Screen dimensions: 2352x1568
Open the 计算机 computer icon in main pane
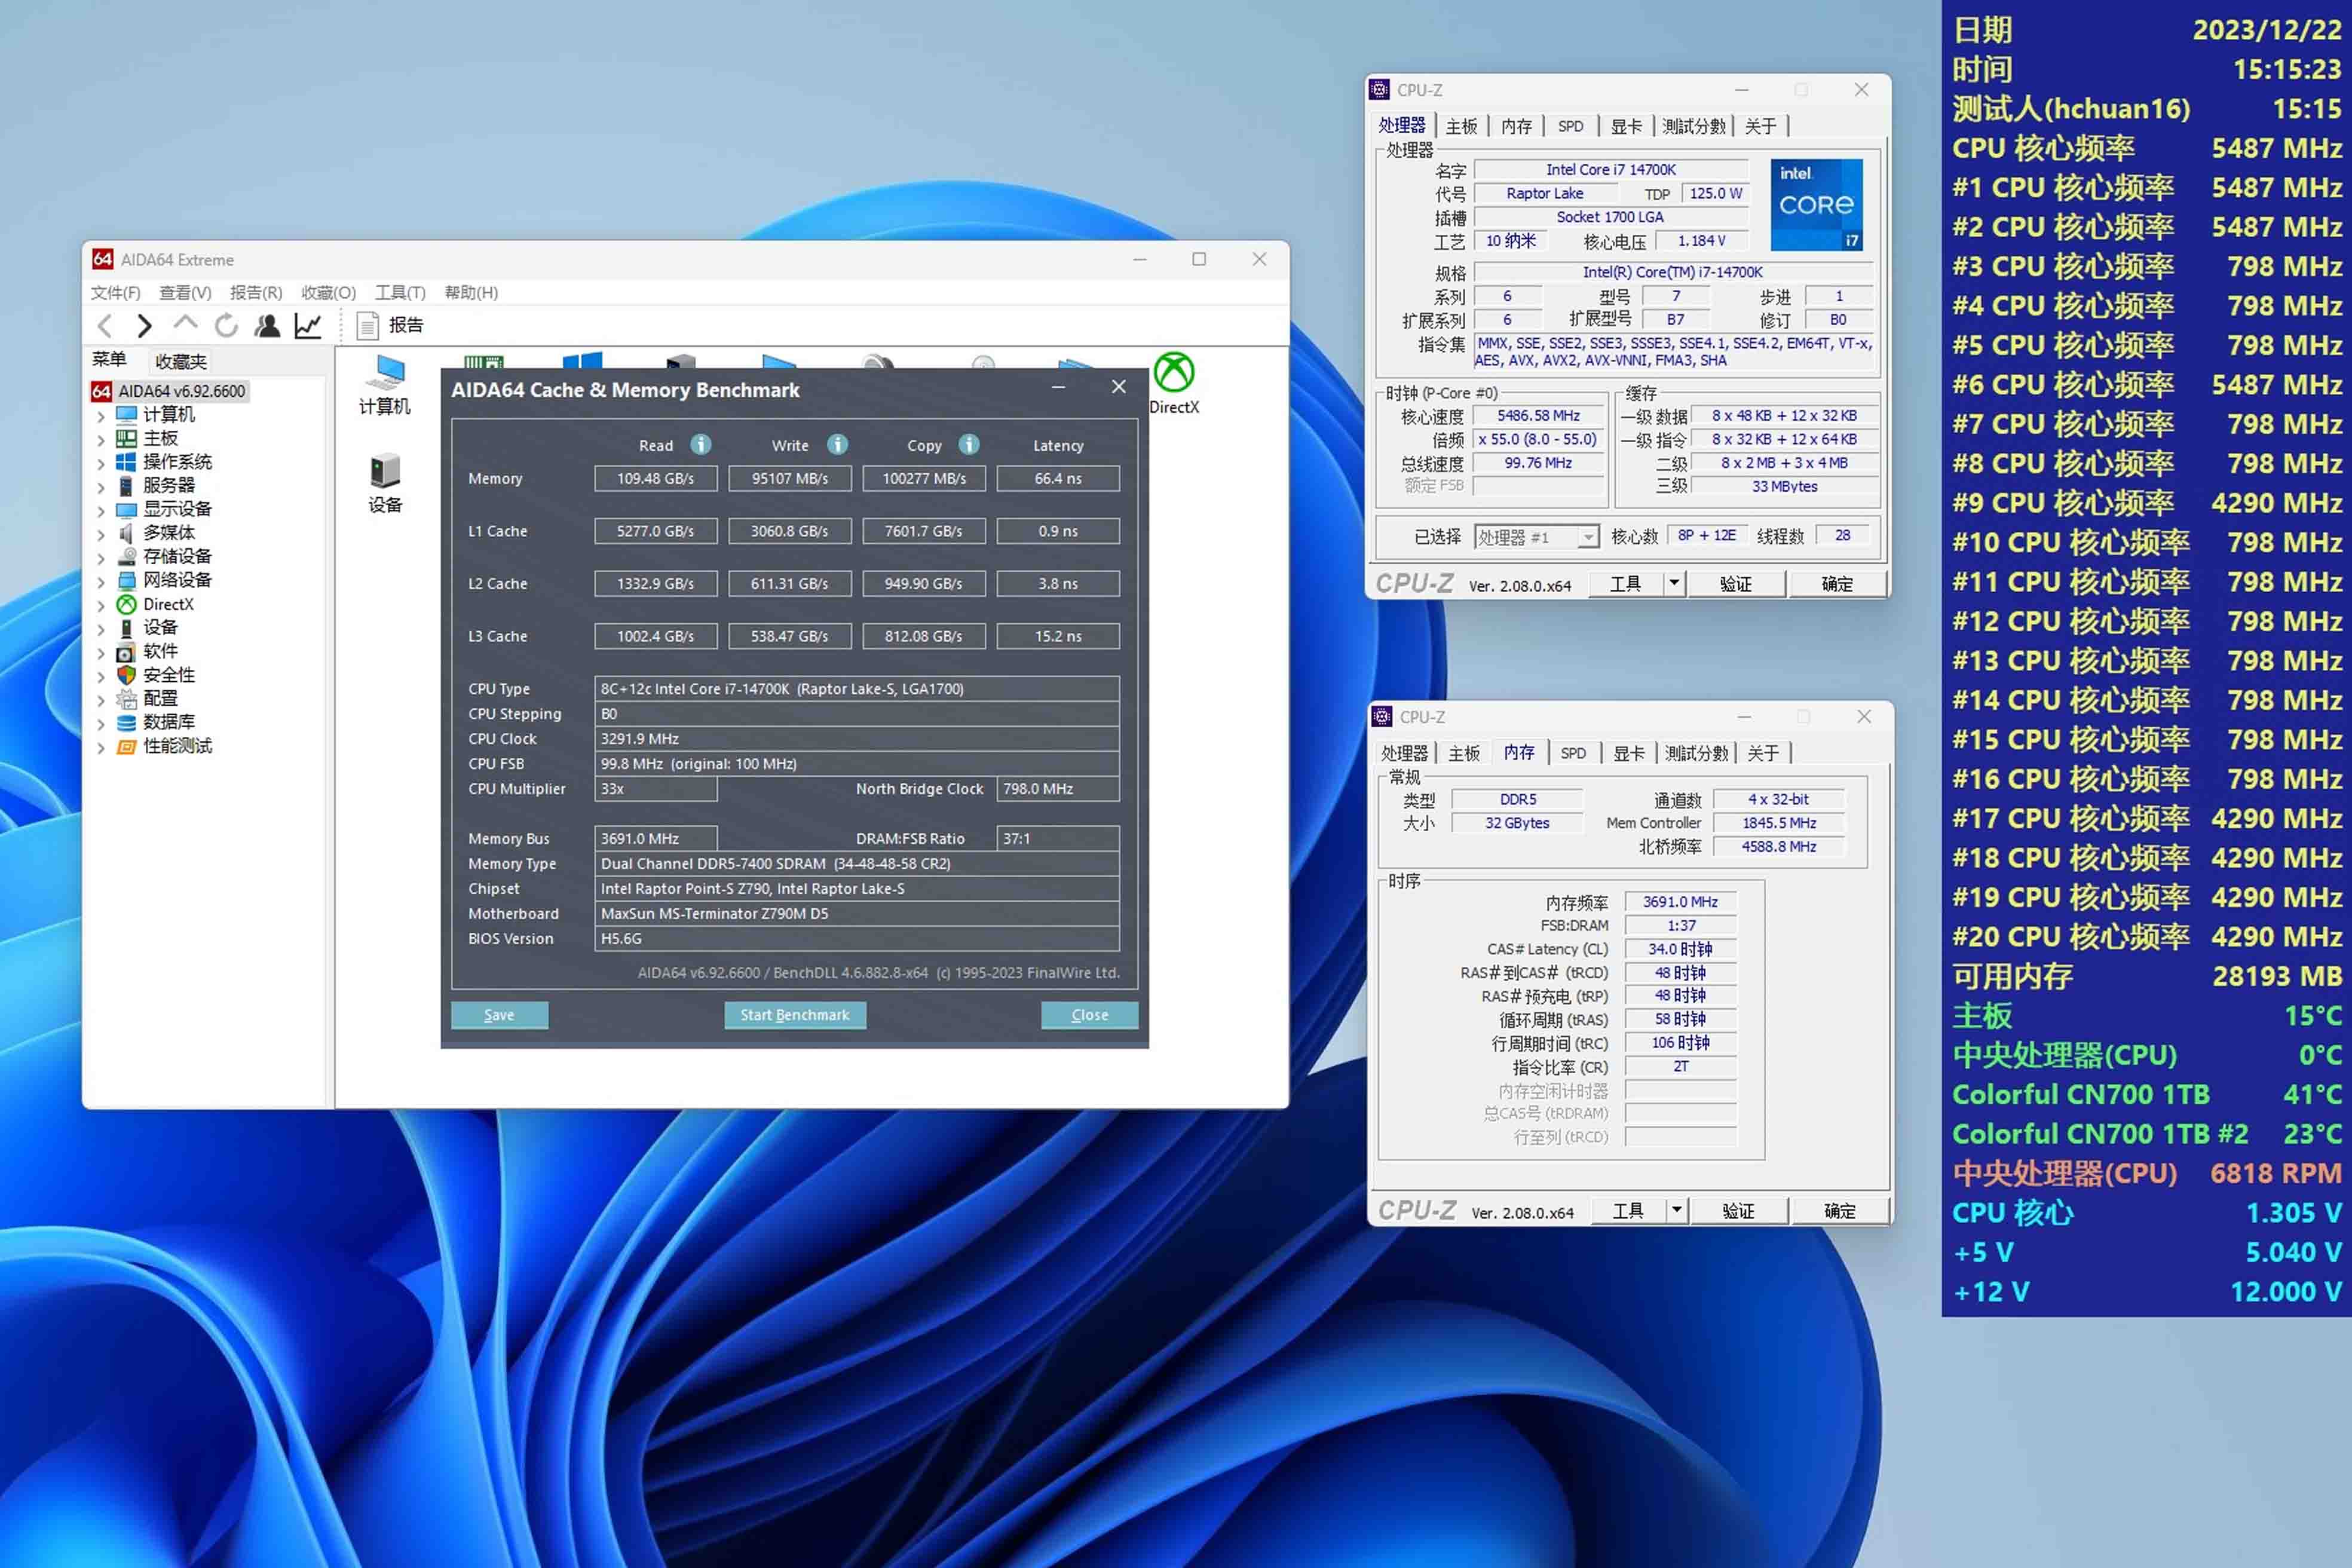pyautogui.click(x=385, y=372)
